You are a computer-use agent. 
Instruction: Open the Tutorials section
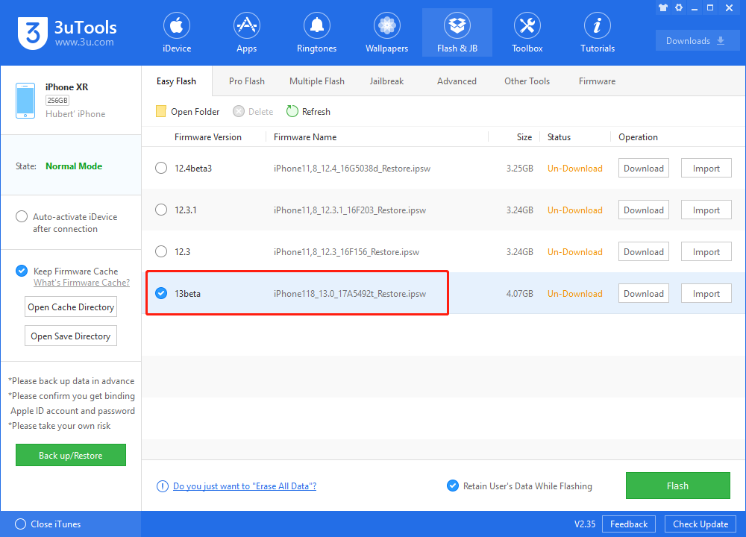(598, 34)
